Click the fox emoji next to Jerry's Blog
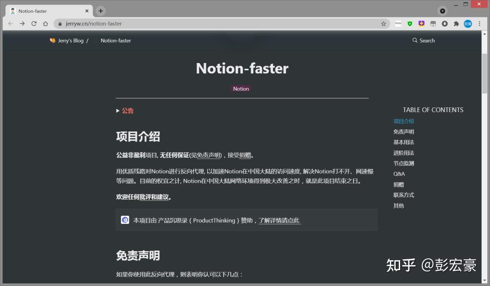This screenshot has width=490, height=286. (53, 40)
